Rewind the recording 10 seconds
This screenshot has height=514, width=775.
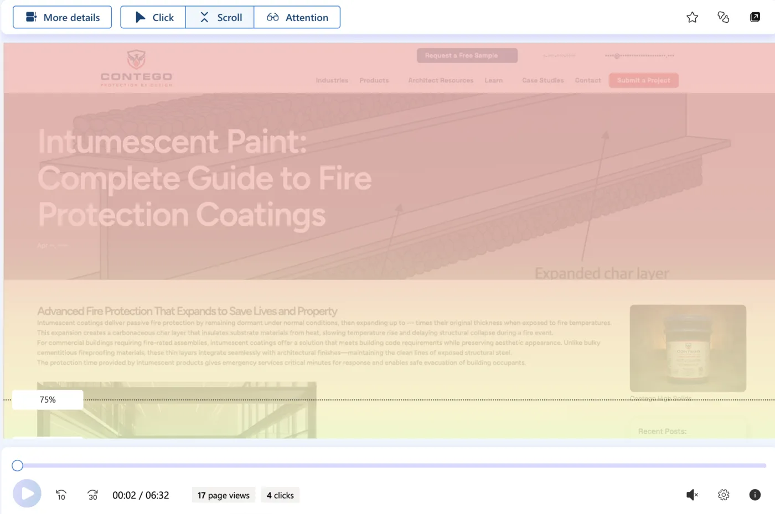(61, 495)
